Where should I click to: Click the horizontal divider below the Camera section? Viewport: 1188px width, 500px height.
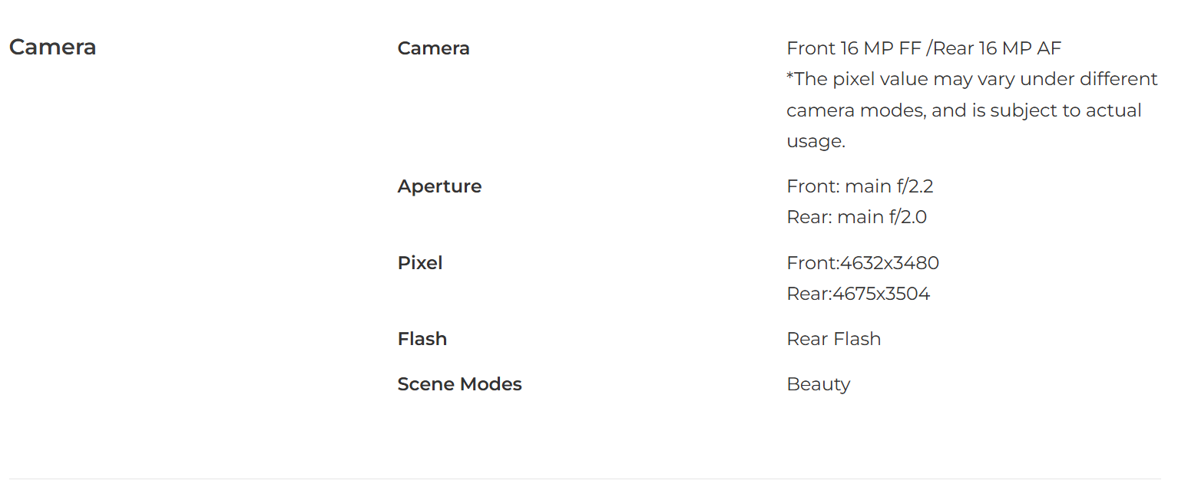[x=585, y=479]
